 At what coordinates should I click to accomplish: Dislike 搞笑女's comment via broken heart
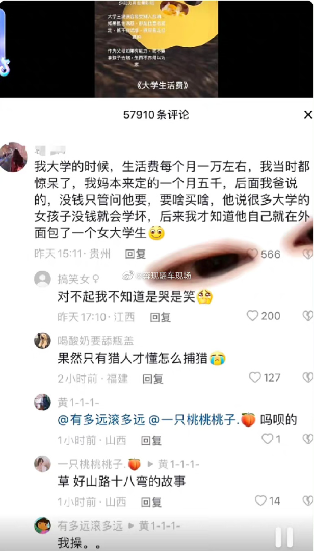(x=308, y=316)
